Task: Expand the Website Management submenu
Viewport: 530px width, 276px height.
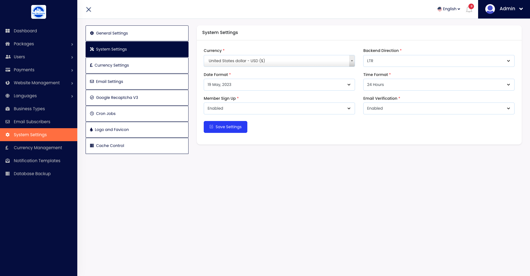Action: [39, 83]
